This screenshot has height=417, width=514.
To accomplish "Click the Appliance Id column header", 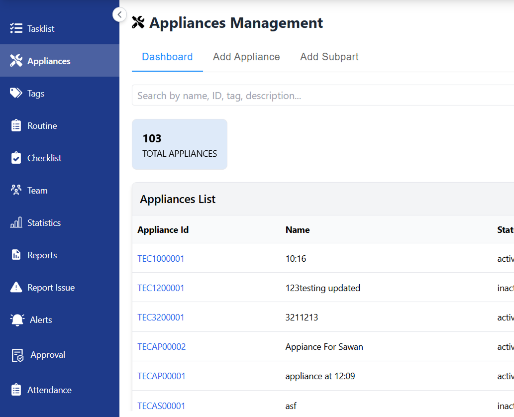I will pos(163,230).
